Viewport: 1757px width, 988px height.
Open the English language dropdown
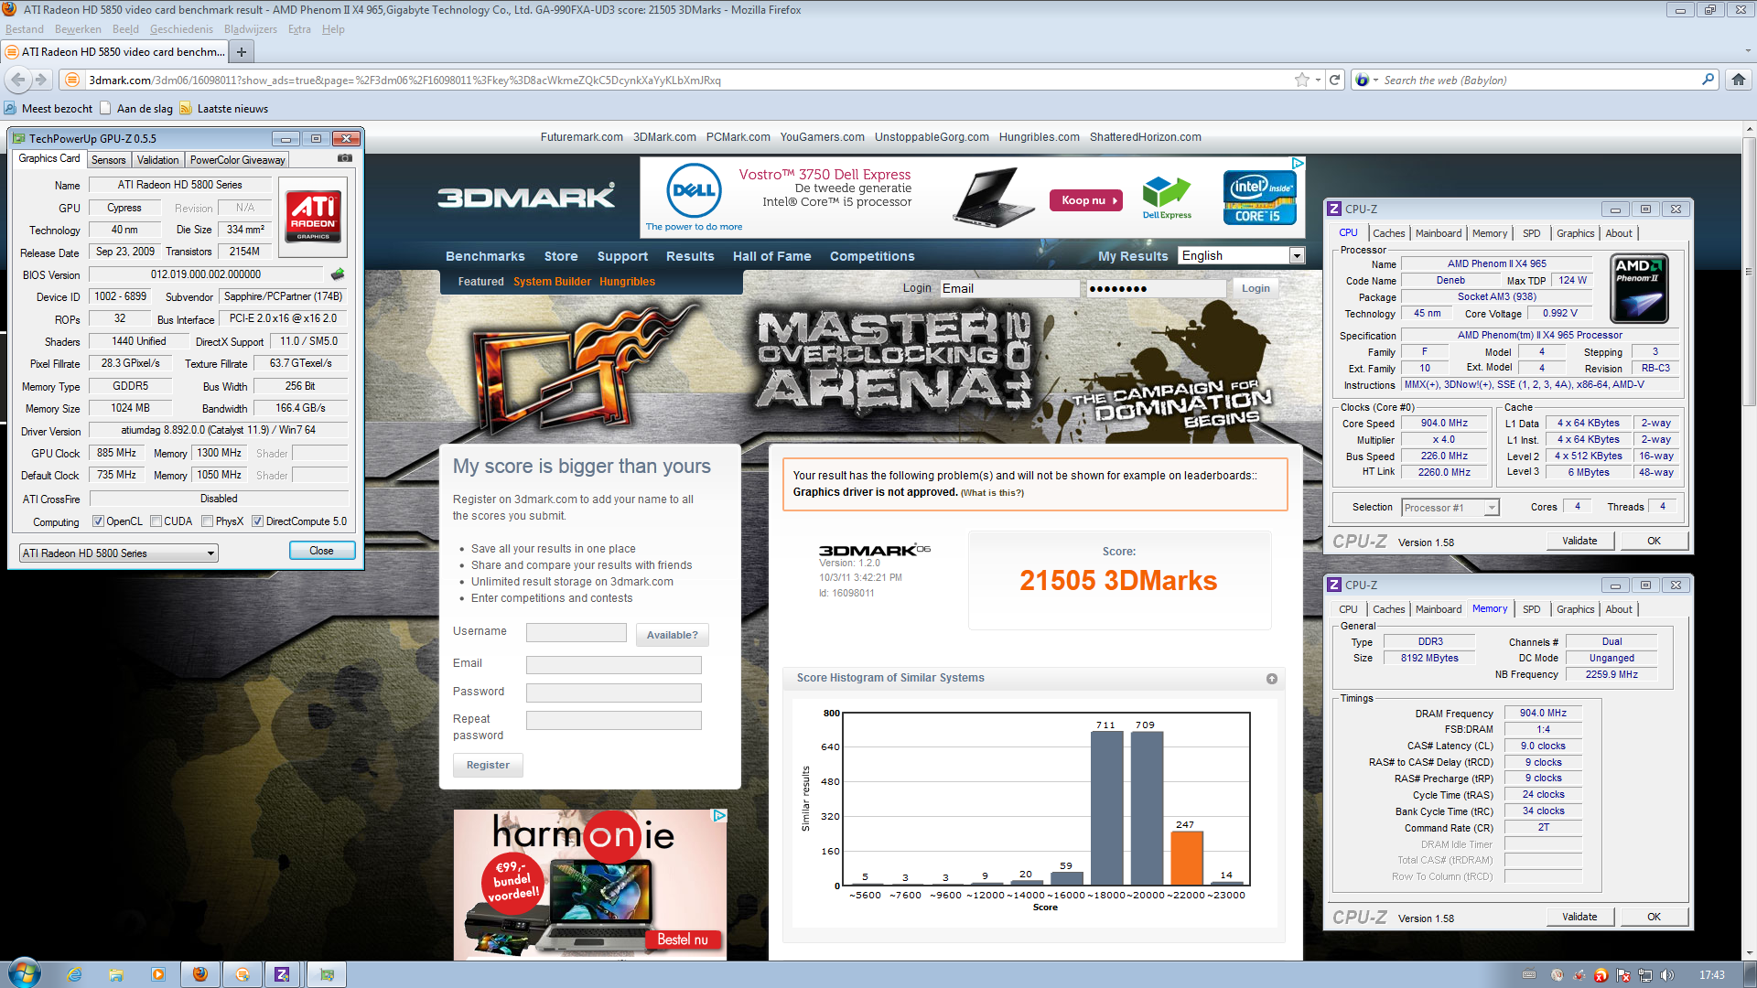click(1242, 256)
